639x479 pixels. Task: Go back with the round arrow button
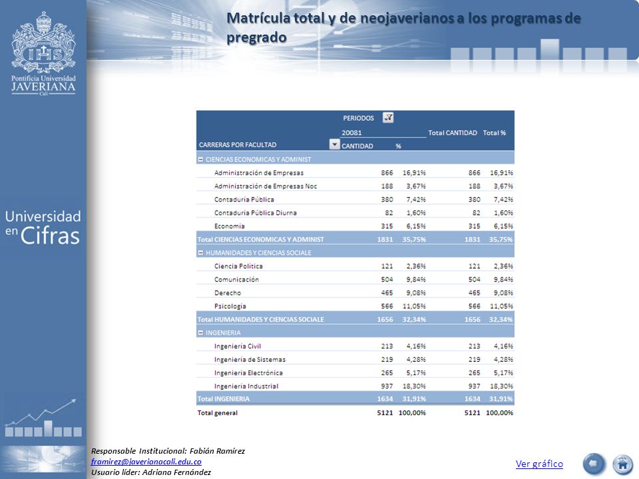[x=594, y=464]
